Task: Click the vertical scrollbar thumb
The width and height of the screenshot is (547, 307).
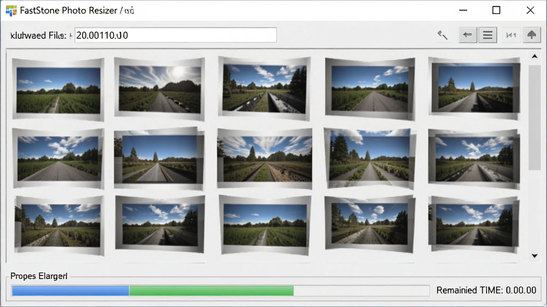Action: coord(534,117)
